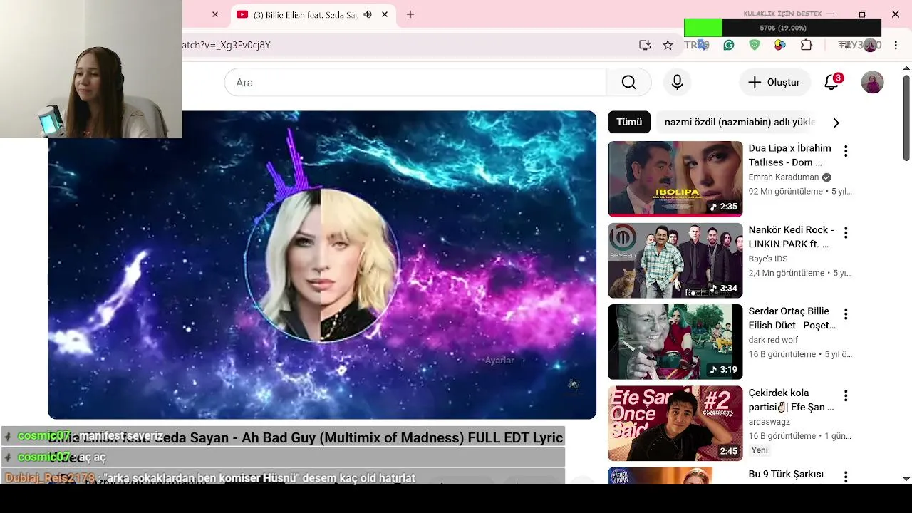Click the 3:19 duration badge
This screenshot has height=513, width=912.
click(x=723, y=370)
